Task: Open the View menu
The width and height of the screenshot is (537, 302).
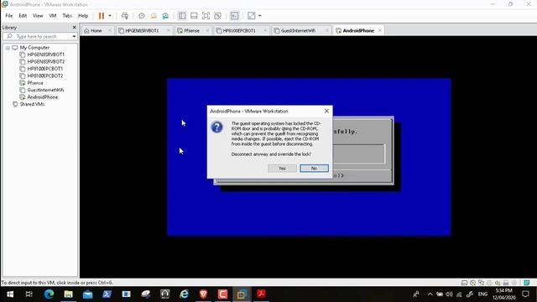Action: tap(38, 16)
